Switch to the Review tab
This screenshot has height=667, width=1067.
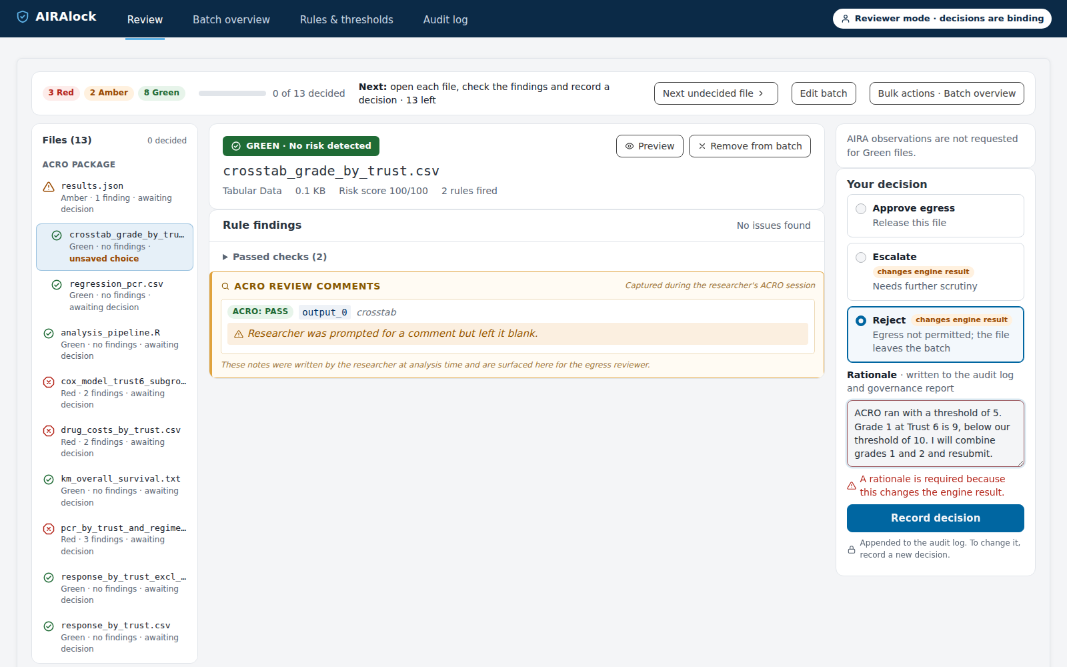click(x=145, y=20)
